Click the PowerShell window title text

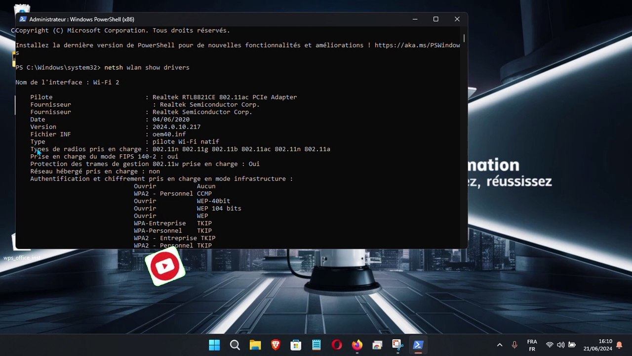click(x=81, y=19)
